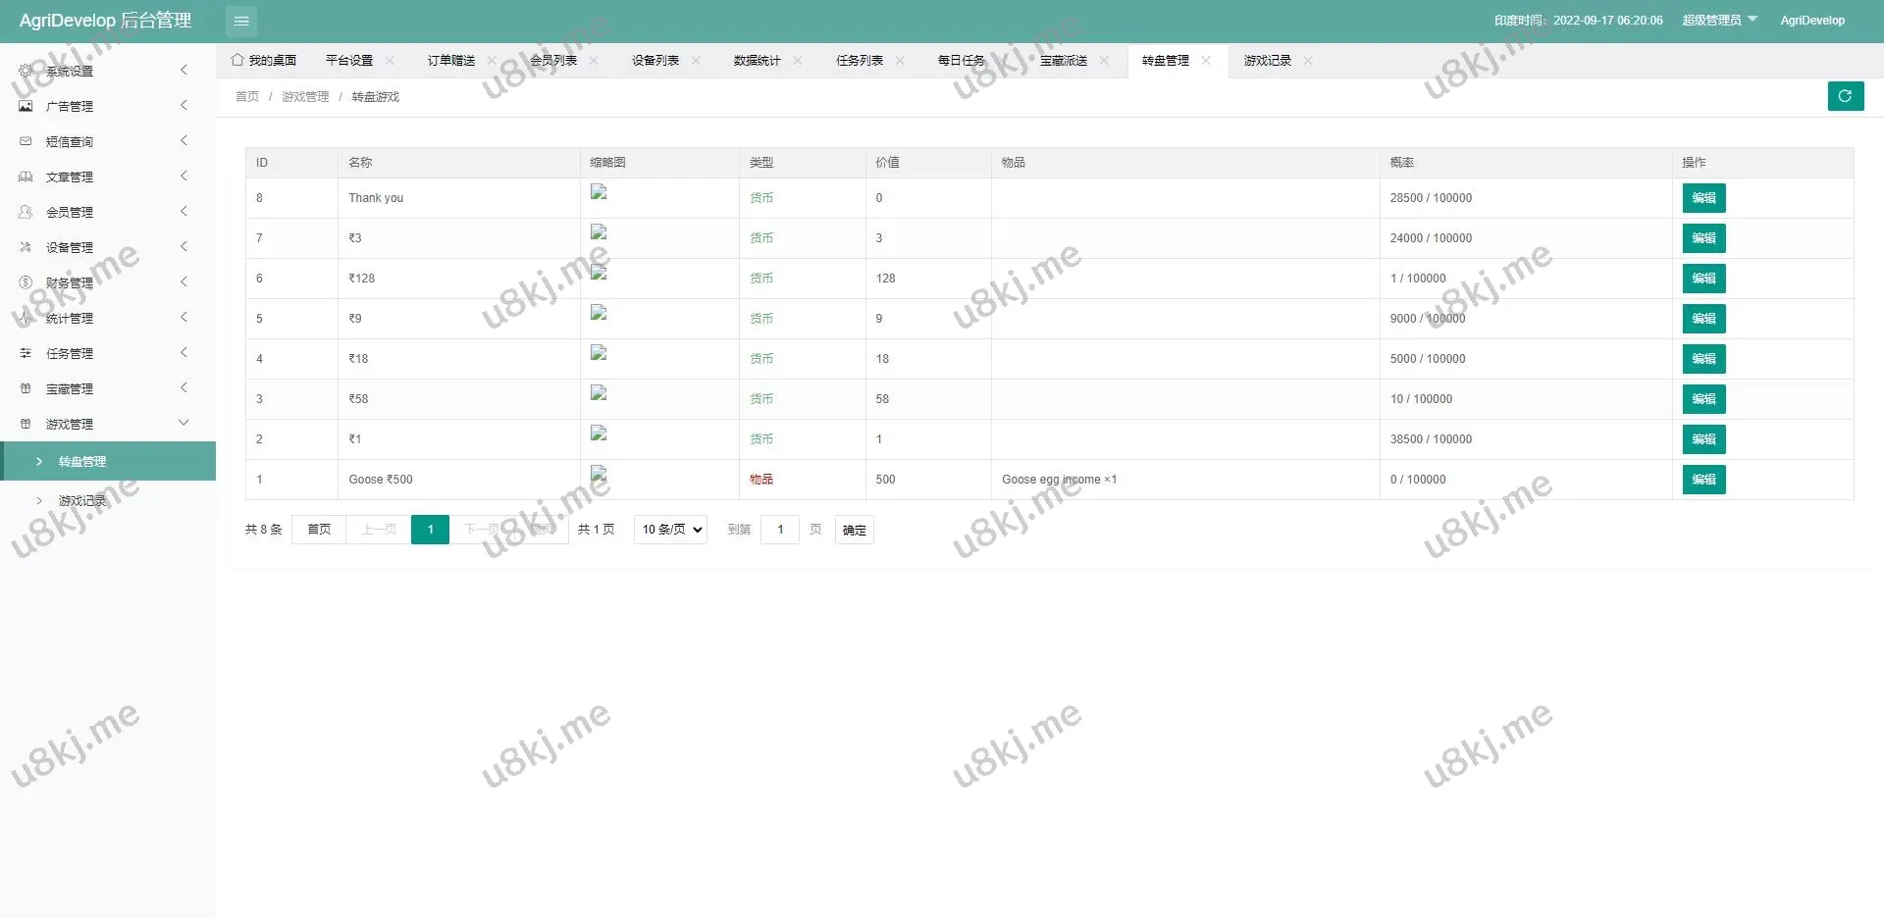Click the thumbnail image for Thank you row
The image size is (1884, 918).
click(599, 192)
